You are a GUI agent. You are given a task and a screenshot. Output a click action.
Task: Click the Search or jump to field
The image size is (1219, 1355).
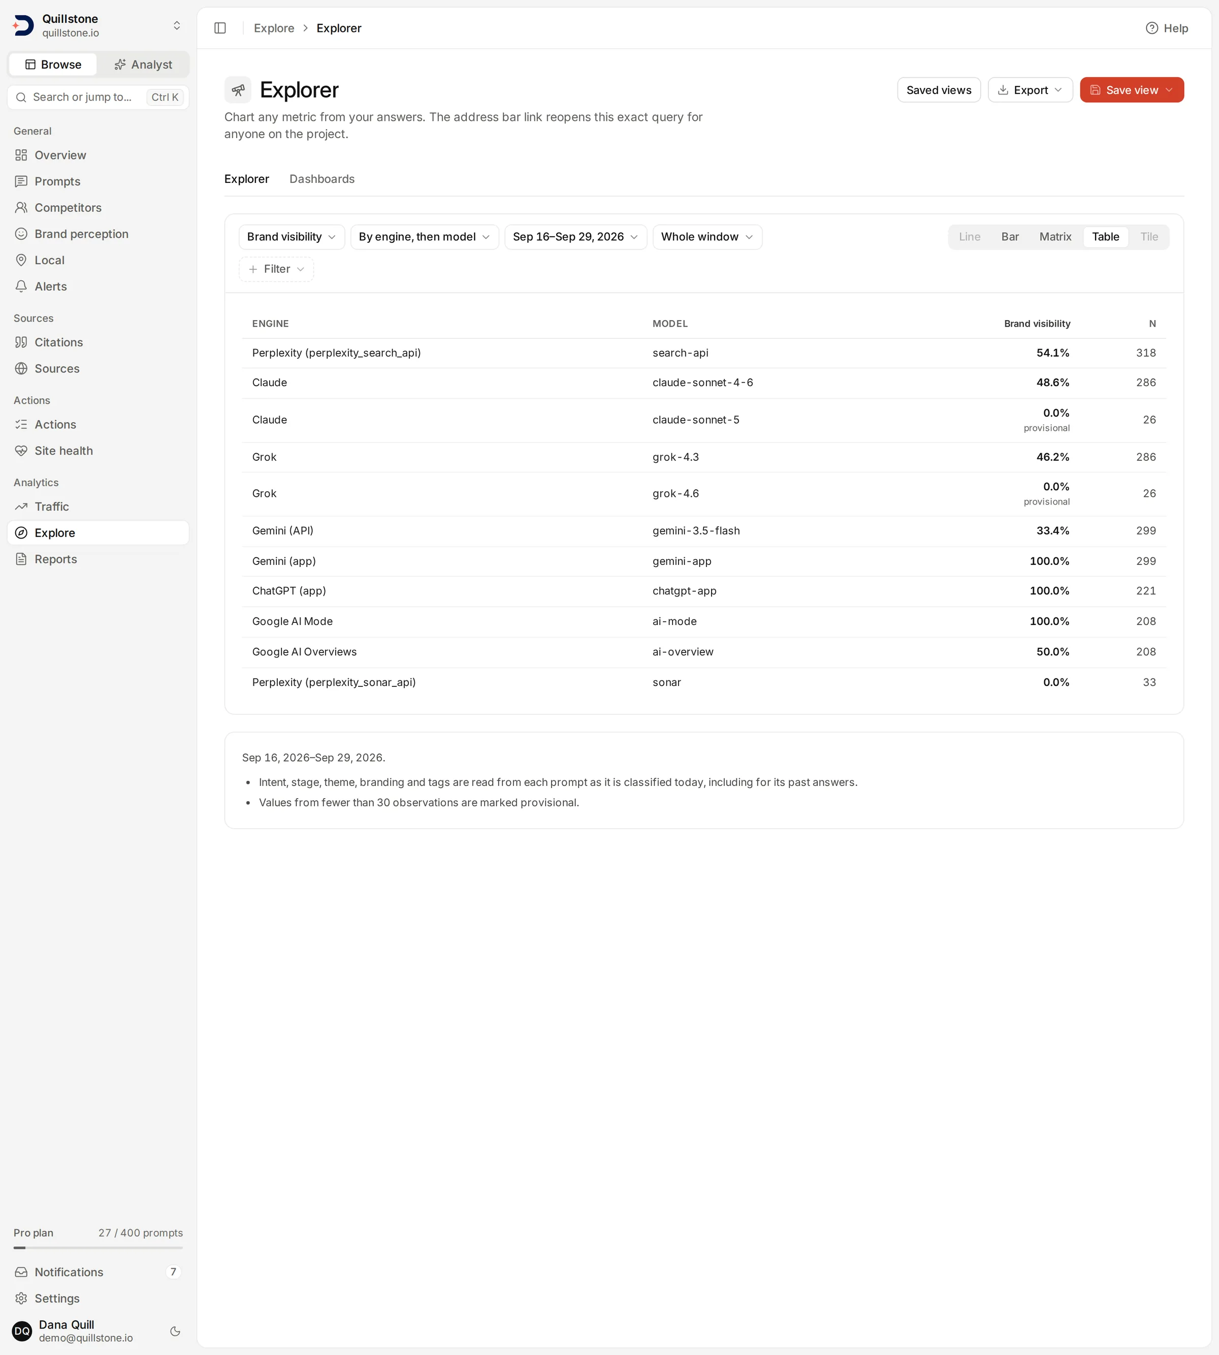point(98,97)
